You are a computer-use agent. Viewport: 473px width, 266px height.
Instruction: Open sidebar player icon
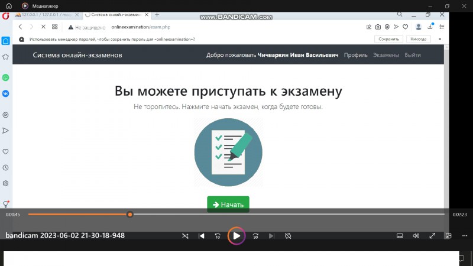[x=5, y=115]
